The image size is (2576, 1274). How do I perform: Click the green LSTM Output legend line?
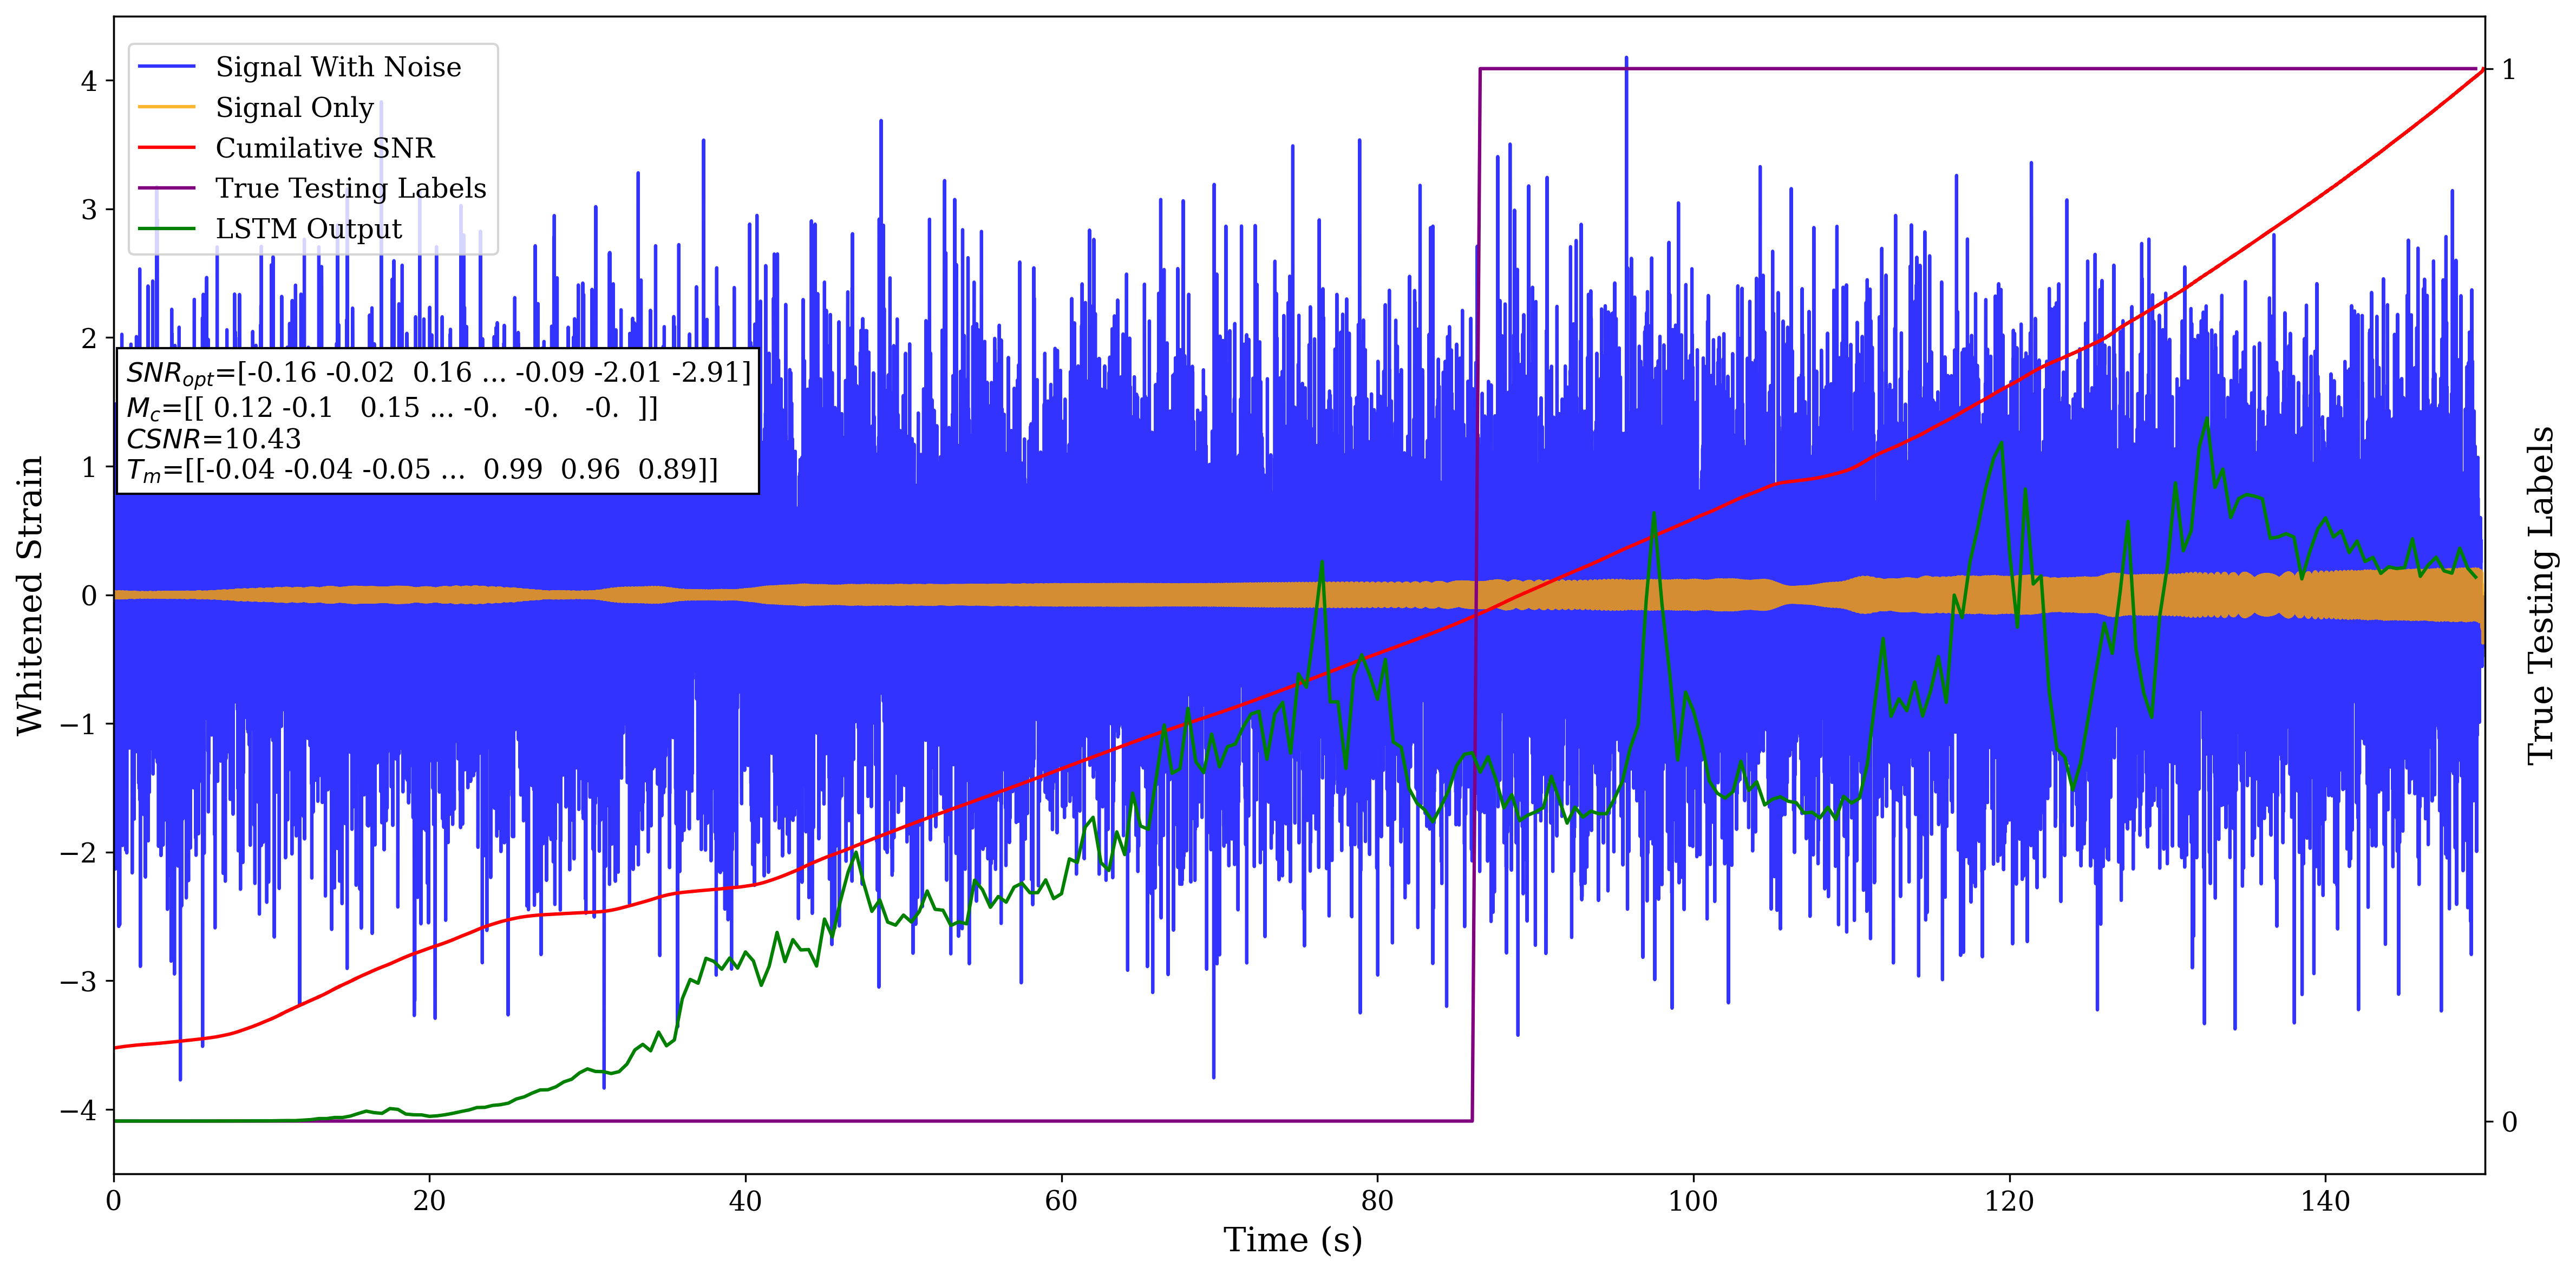(x=166, y=229)
